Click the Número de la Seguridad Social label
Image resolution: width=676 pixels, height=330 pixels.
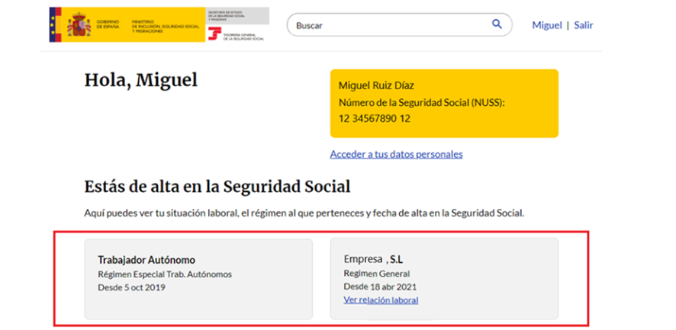tap(421, 103)
